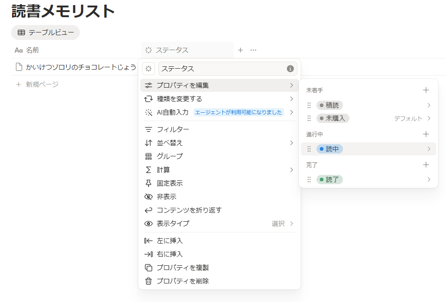Click the add column plus icon in header
This screenshot has height=302, width=446.
tap(240, 50)
